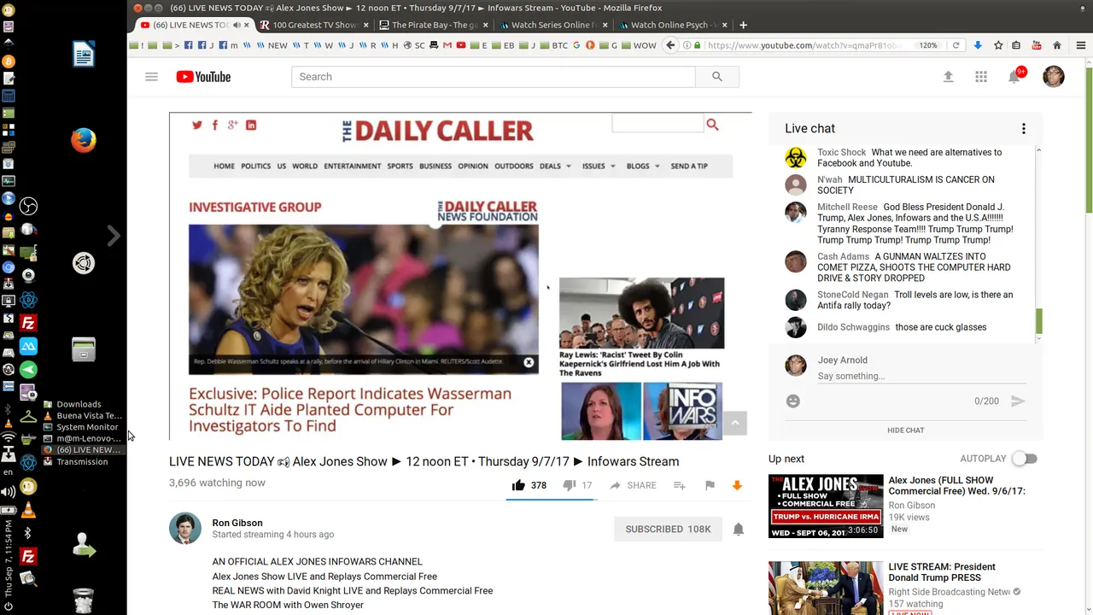Select the System Monitor window entry

coord(82,427)
